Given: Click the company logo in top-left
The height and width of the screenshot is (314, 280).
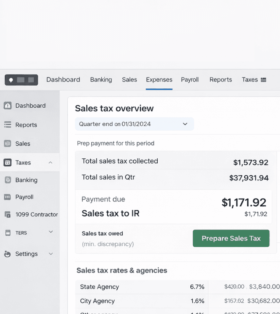Looking at the screenshot, I should tap(21, 80).
